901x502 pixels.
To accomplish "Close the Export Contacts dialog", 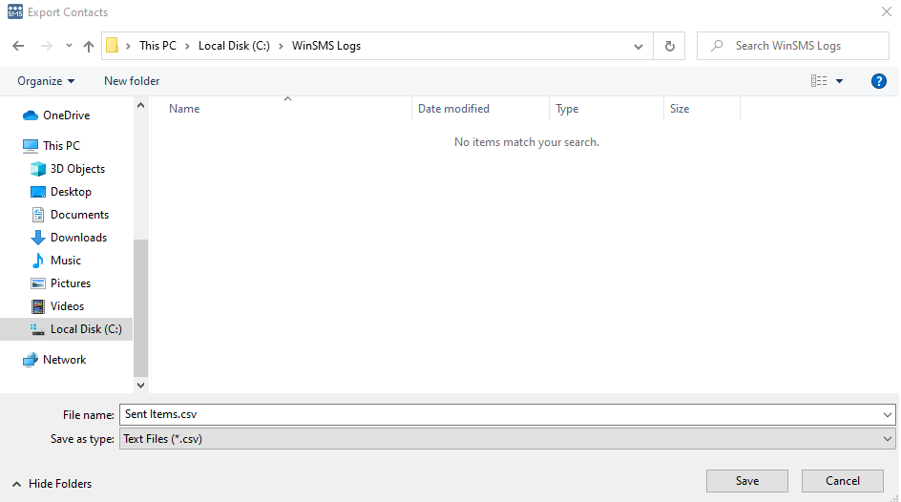I will (886, 11).
